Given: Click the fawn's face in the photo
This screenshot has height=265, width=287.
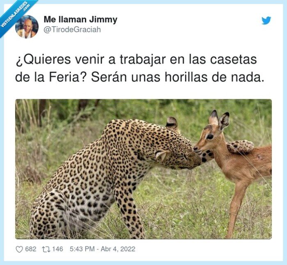Looking at the screenshot, I should [209, 138].
